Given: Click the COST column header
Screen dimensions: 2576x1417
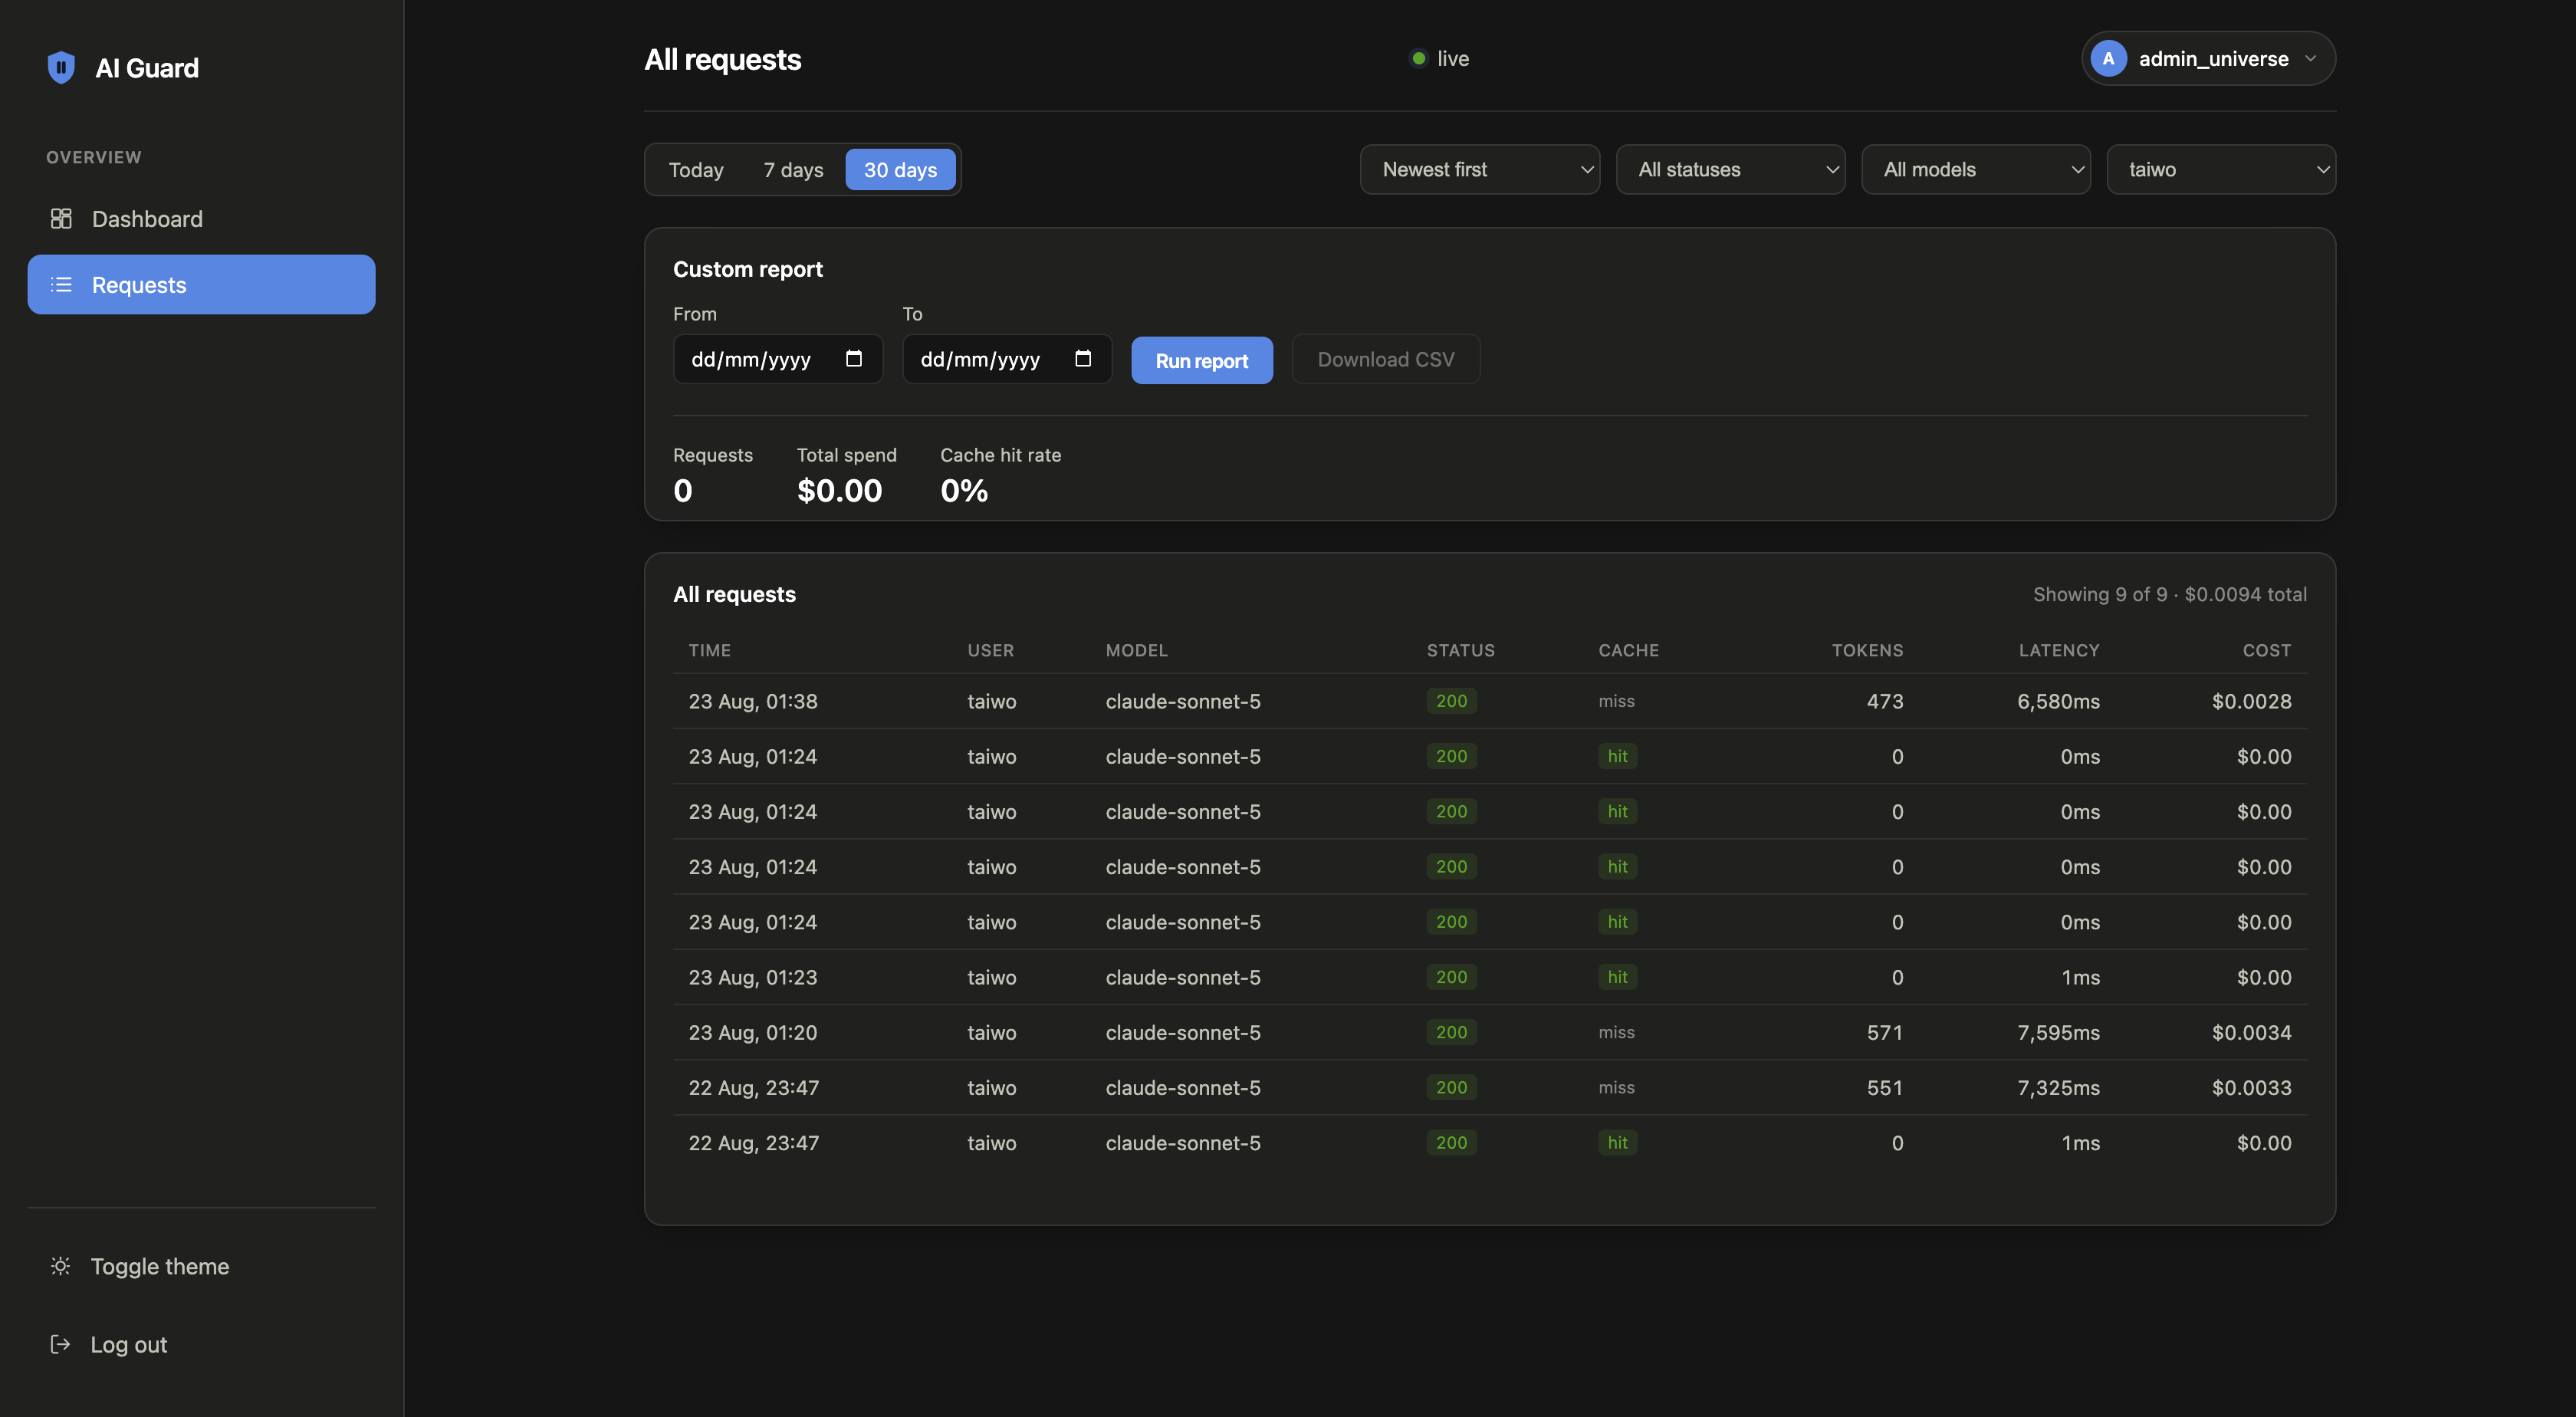Looking at the screenshot, I should click(2266, 650).
